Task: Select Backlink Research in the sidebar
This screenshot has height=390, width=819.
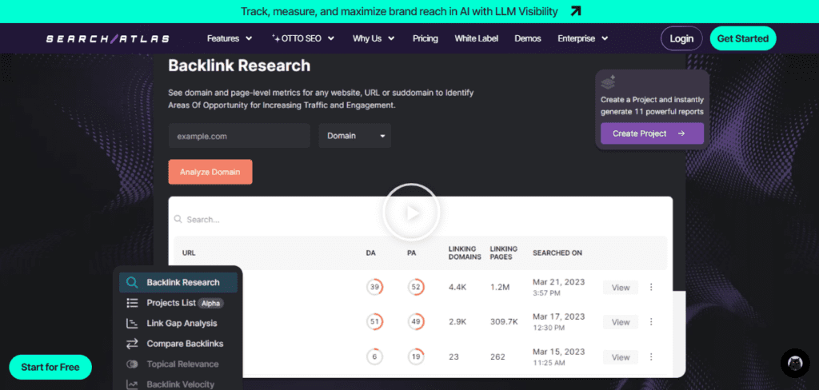Action: click(x=178, y=282)
